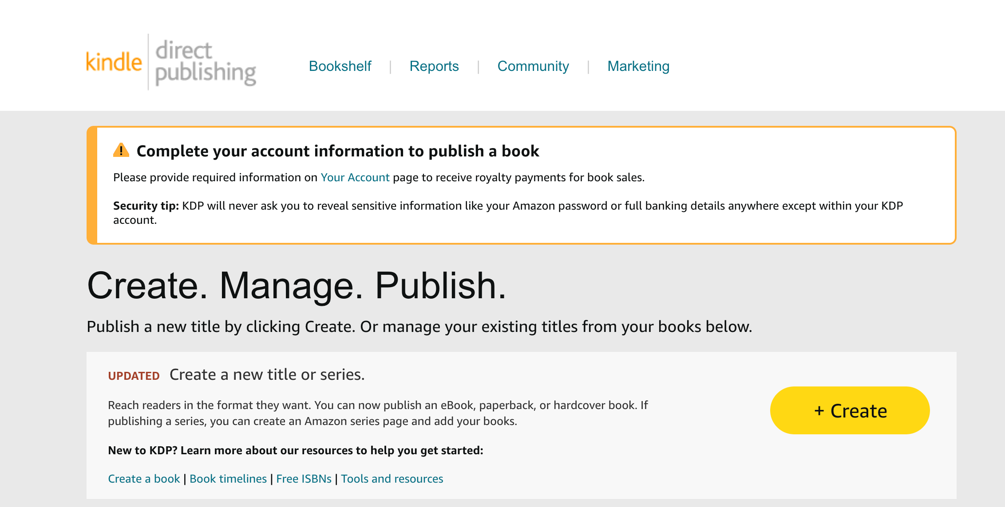Click the 'direct publishing' gray logo text
Image resolution: width=1005 pixels, height=507 pixels.
205,62
